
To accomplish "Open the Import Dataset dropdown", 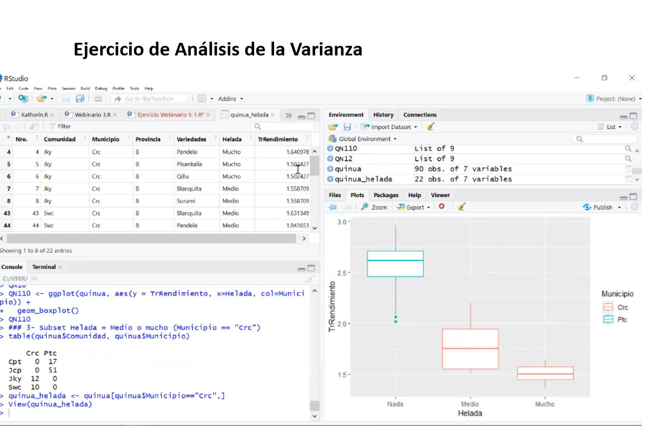I will click(389, 127).
